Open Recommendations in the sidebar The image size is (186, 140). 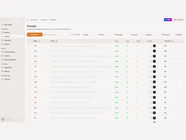coord(10,60)
